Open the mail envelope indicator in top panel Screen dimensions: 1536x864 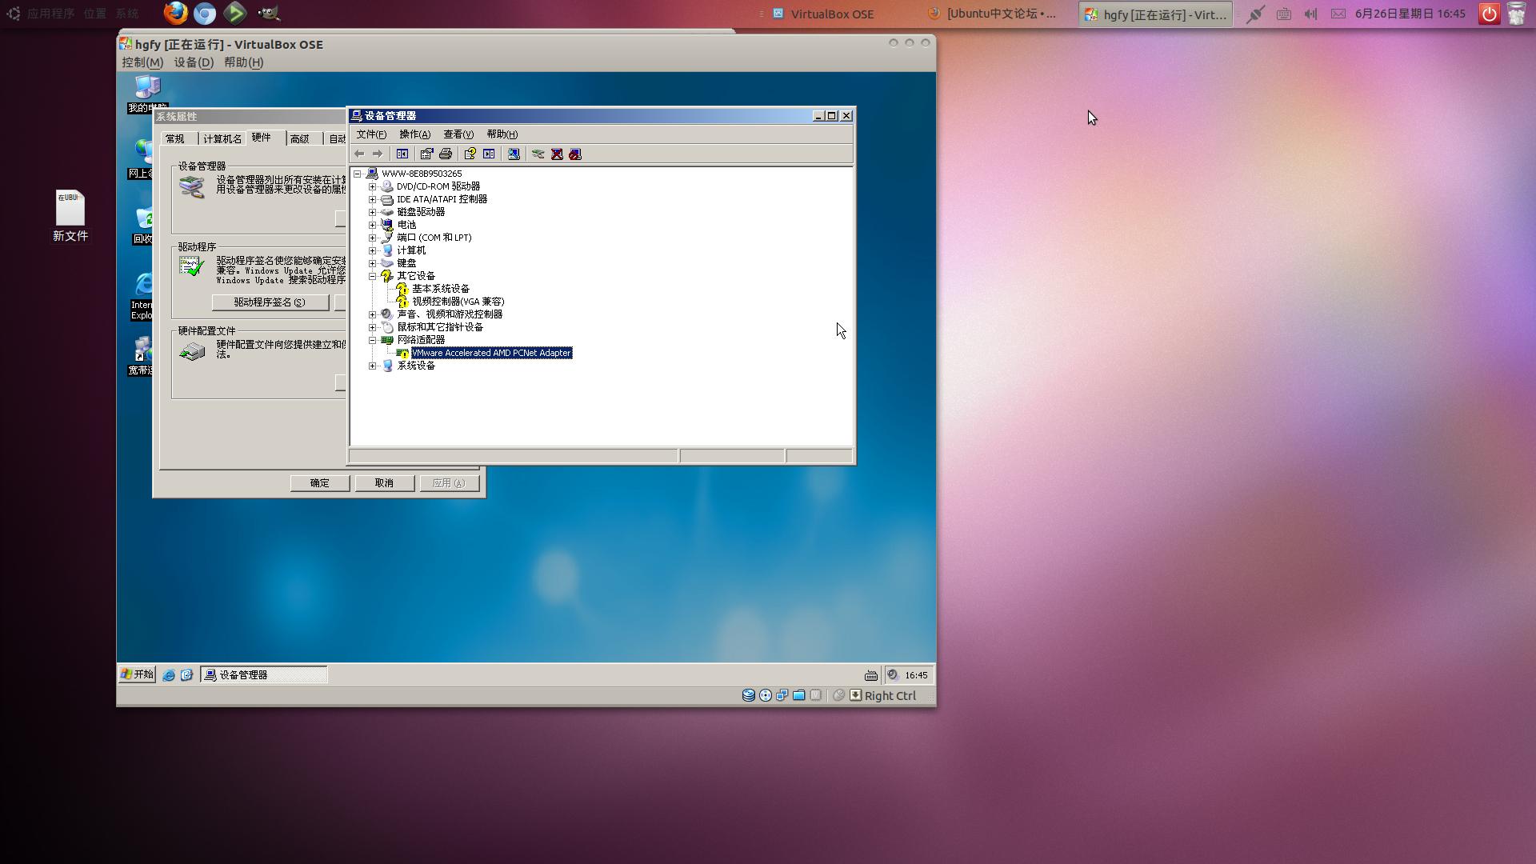[1338, 14]
